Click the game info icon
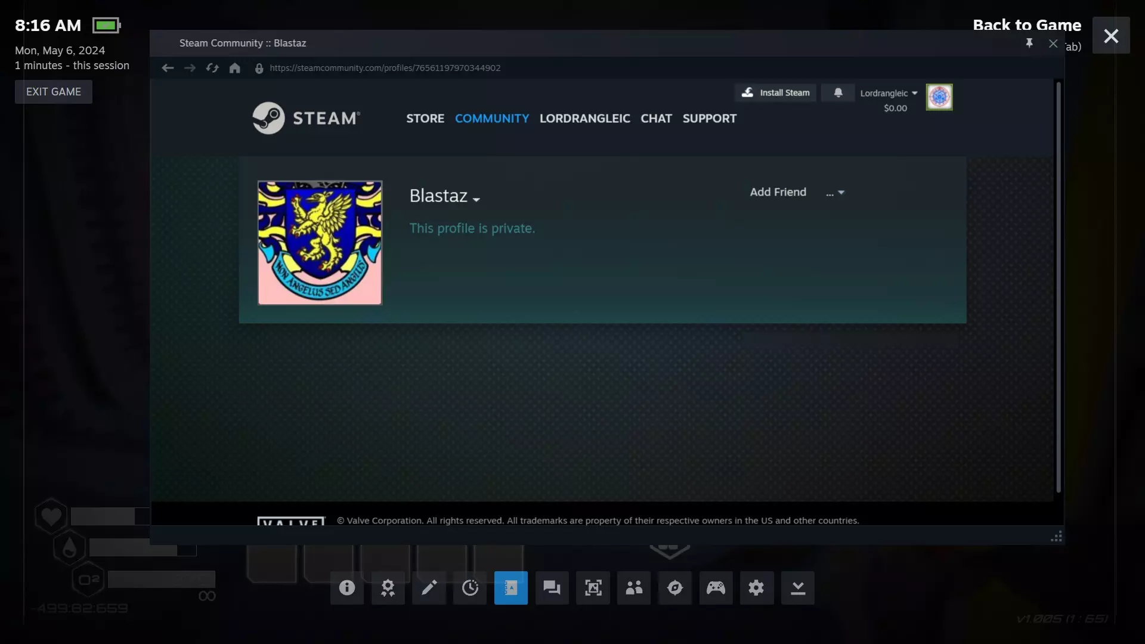 (347, 588)
